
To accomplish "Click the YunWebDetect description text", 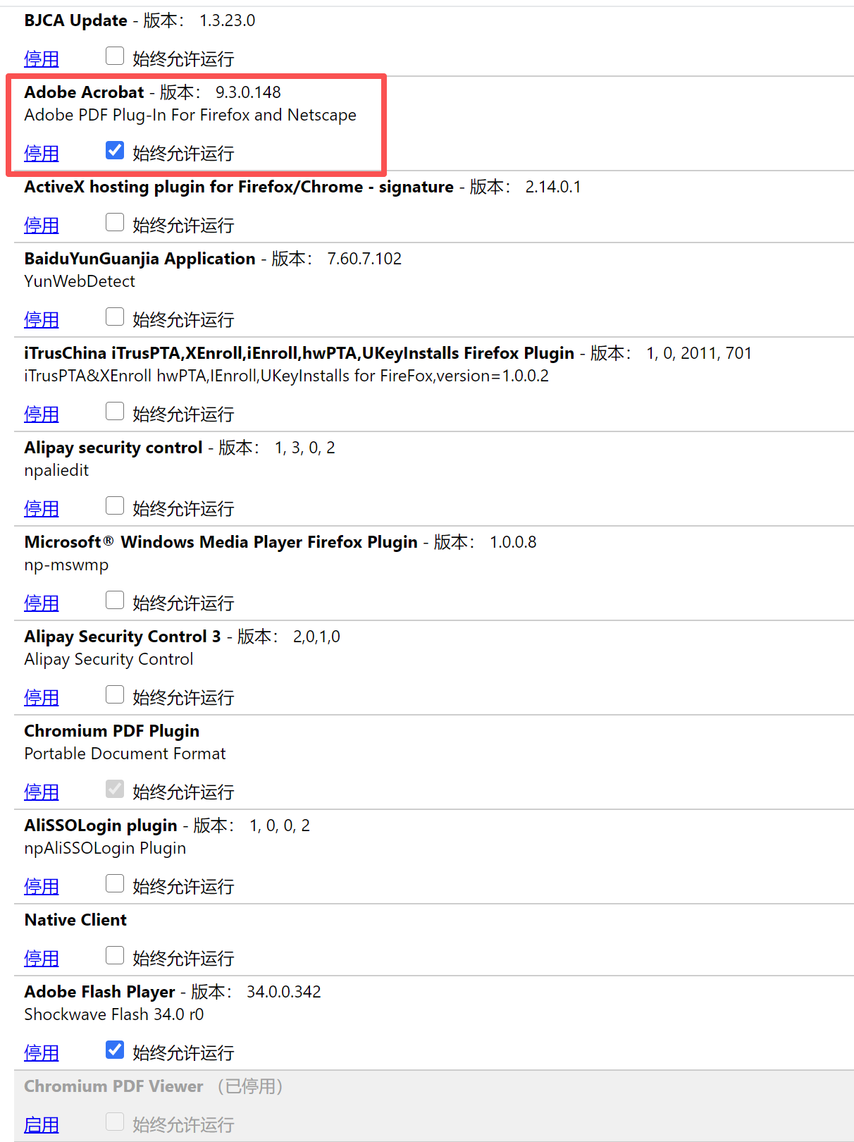I will pos(80,281).
